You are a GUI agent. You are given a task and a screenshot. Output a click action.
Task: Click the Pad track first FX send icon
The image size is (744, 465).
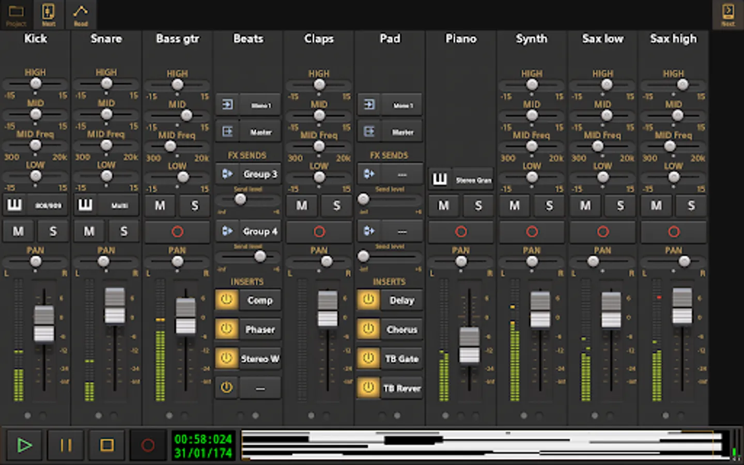tap(369, 174)
